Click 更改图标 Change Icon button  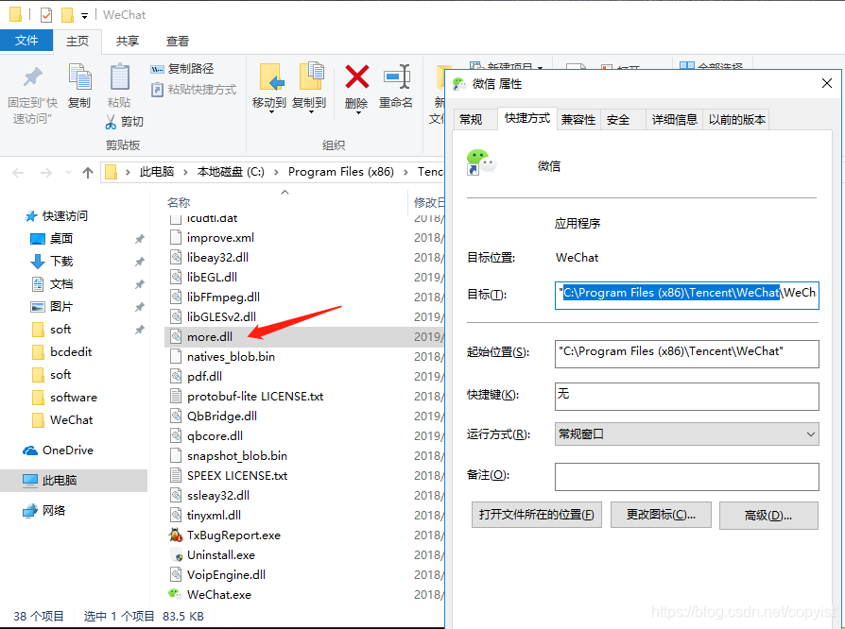(661, 515)
